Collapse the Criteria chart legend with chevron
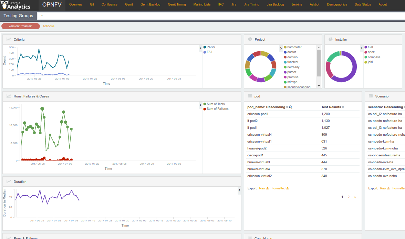Viewport: 405px width, 239px height. pyautogui.click(x=200, y=49)
